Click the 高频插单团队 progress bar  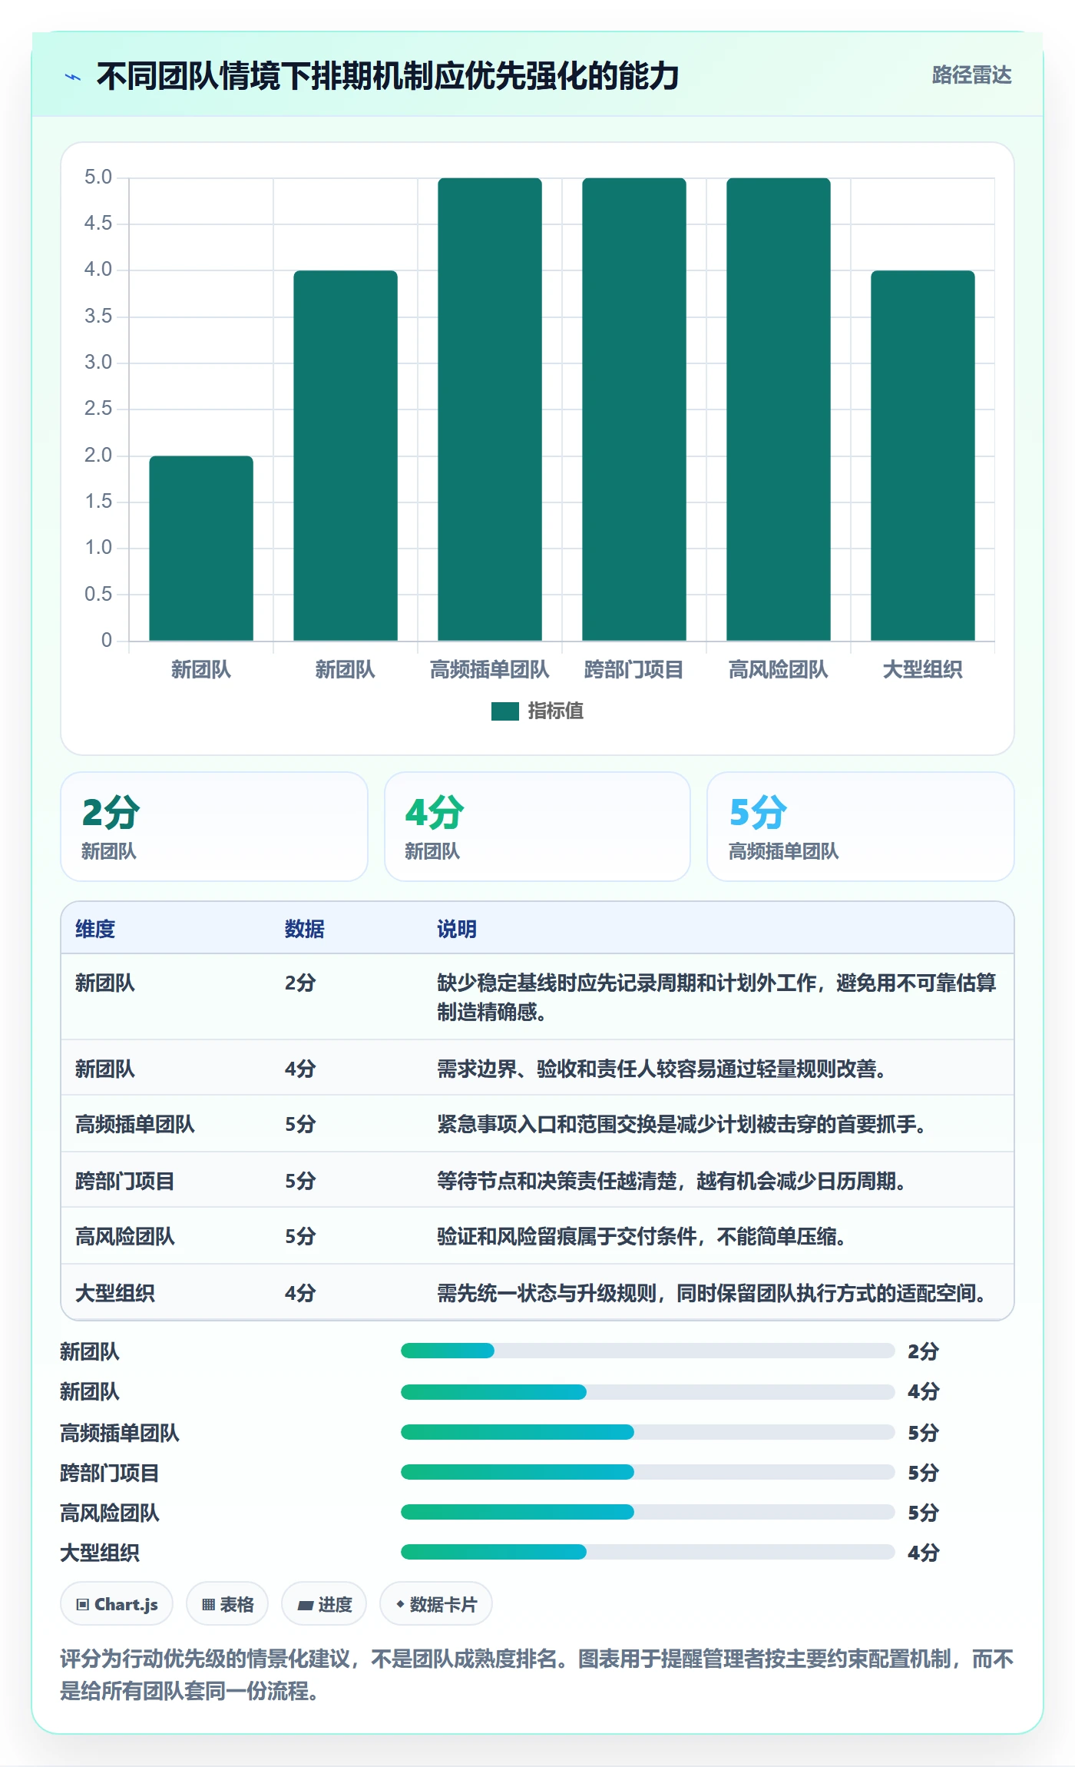(648, 1431)
